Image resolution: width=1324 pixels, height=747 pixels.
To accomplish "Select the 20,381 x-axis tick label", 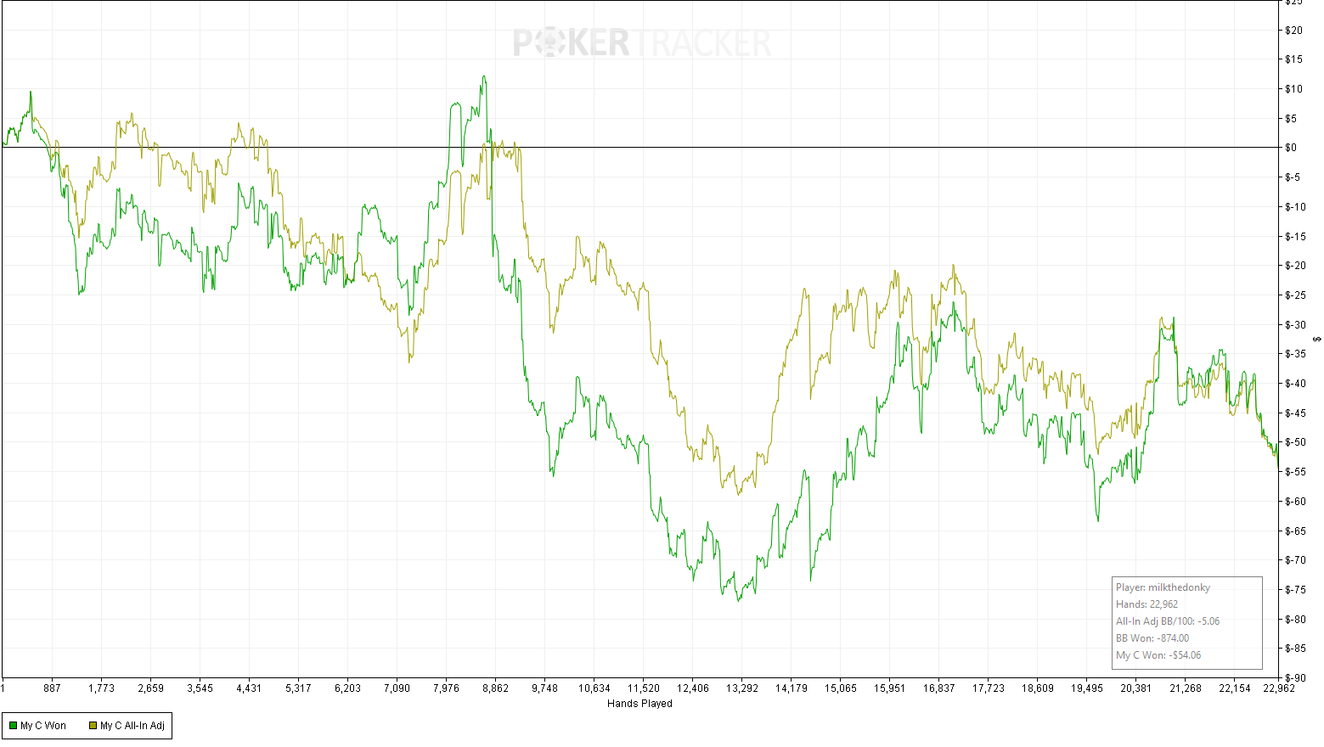I will (x=1136, y=688).
